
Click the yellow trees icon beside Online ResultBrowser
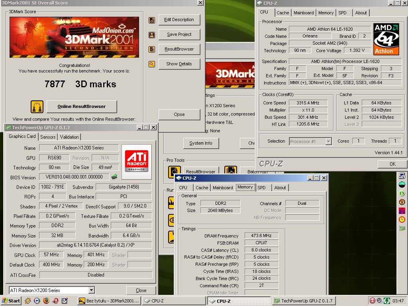pos(37,107)
